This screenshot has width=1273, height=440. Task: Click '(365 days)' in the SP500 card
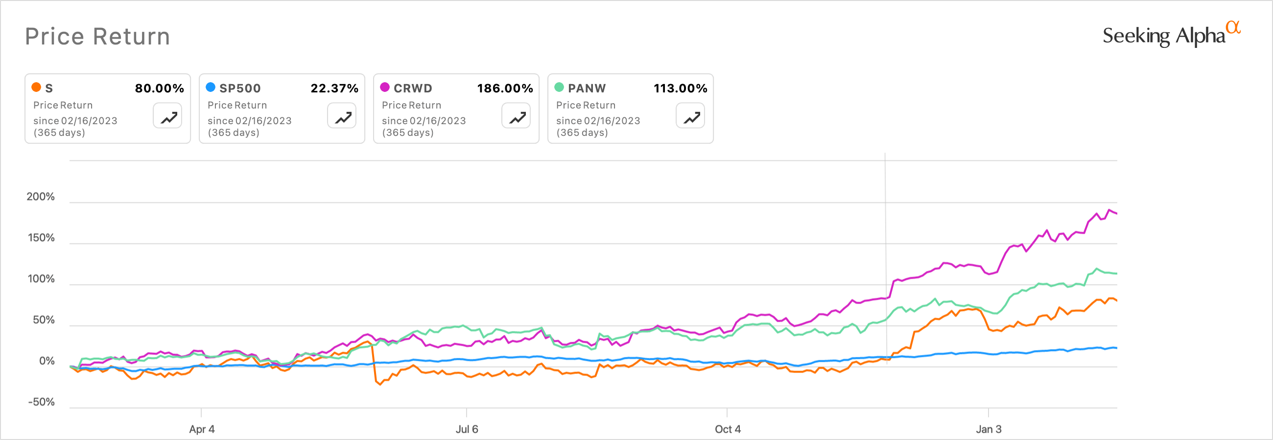pyautogui.click(x=234, y=132)
